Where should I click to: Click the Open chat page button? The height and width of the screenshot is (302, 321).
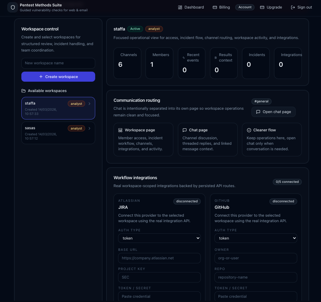click(273, 112)
